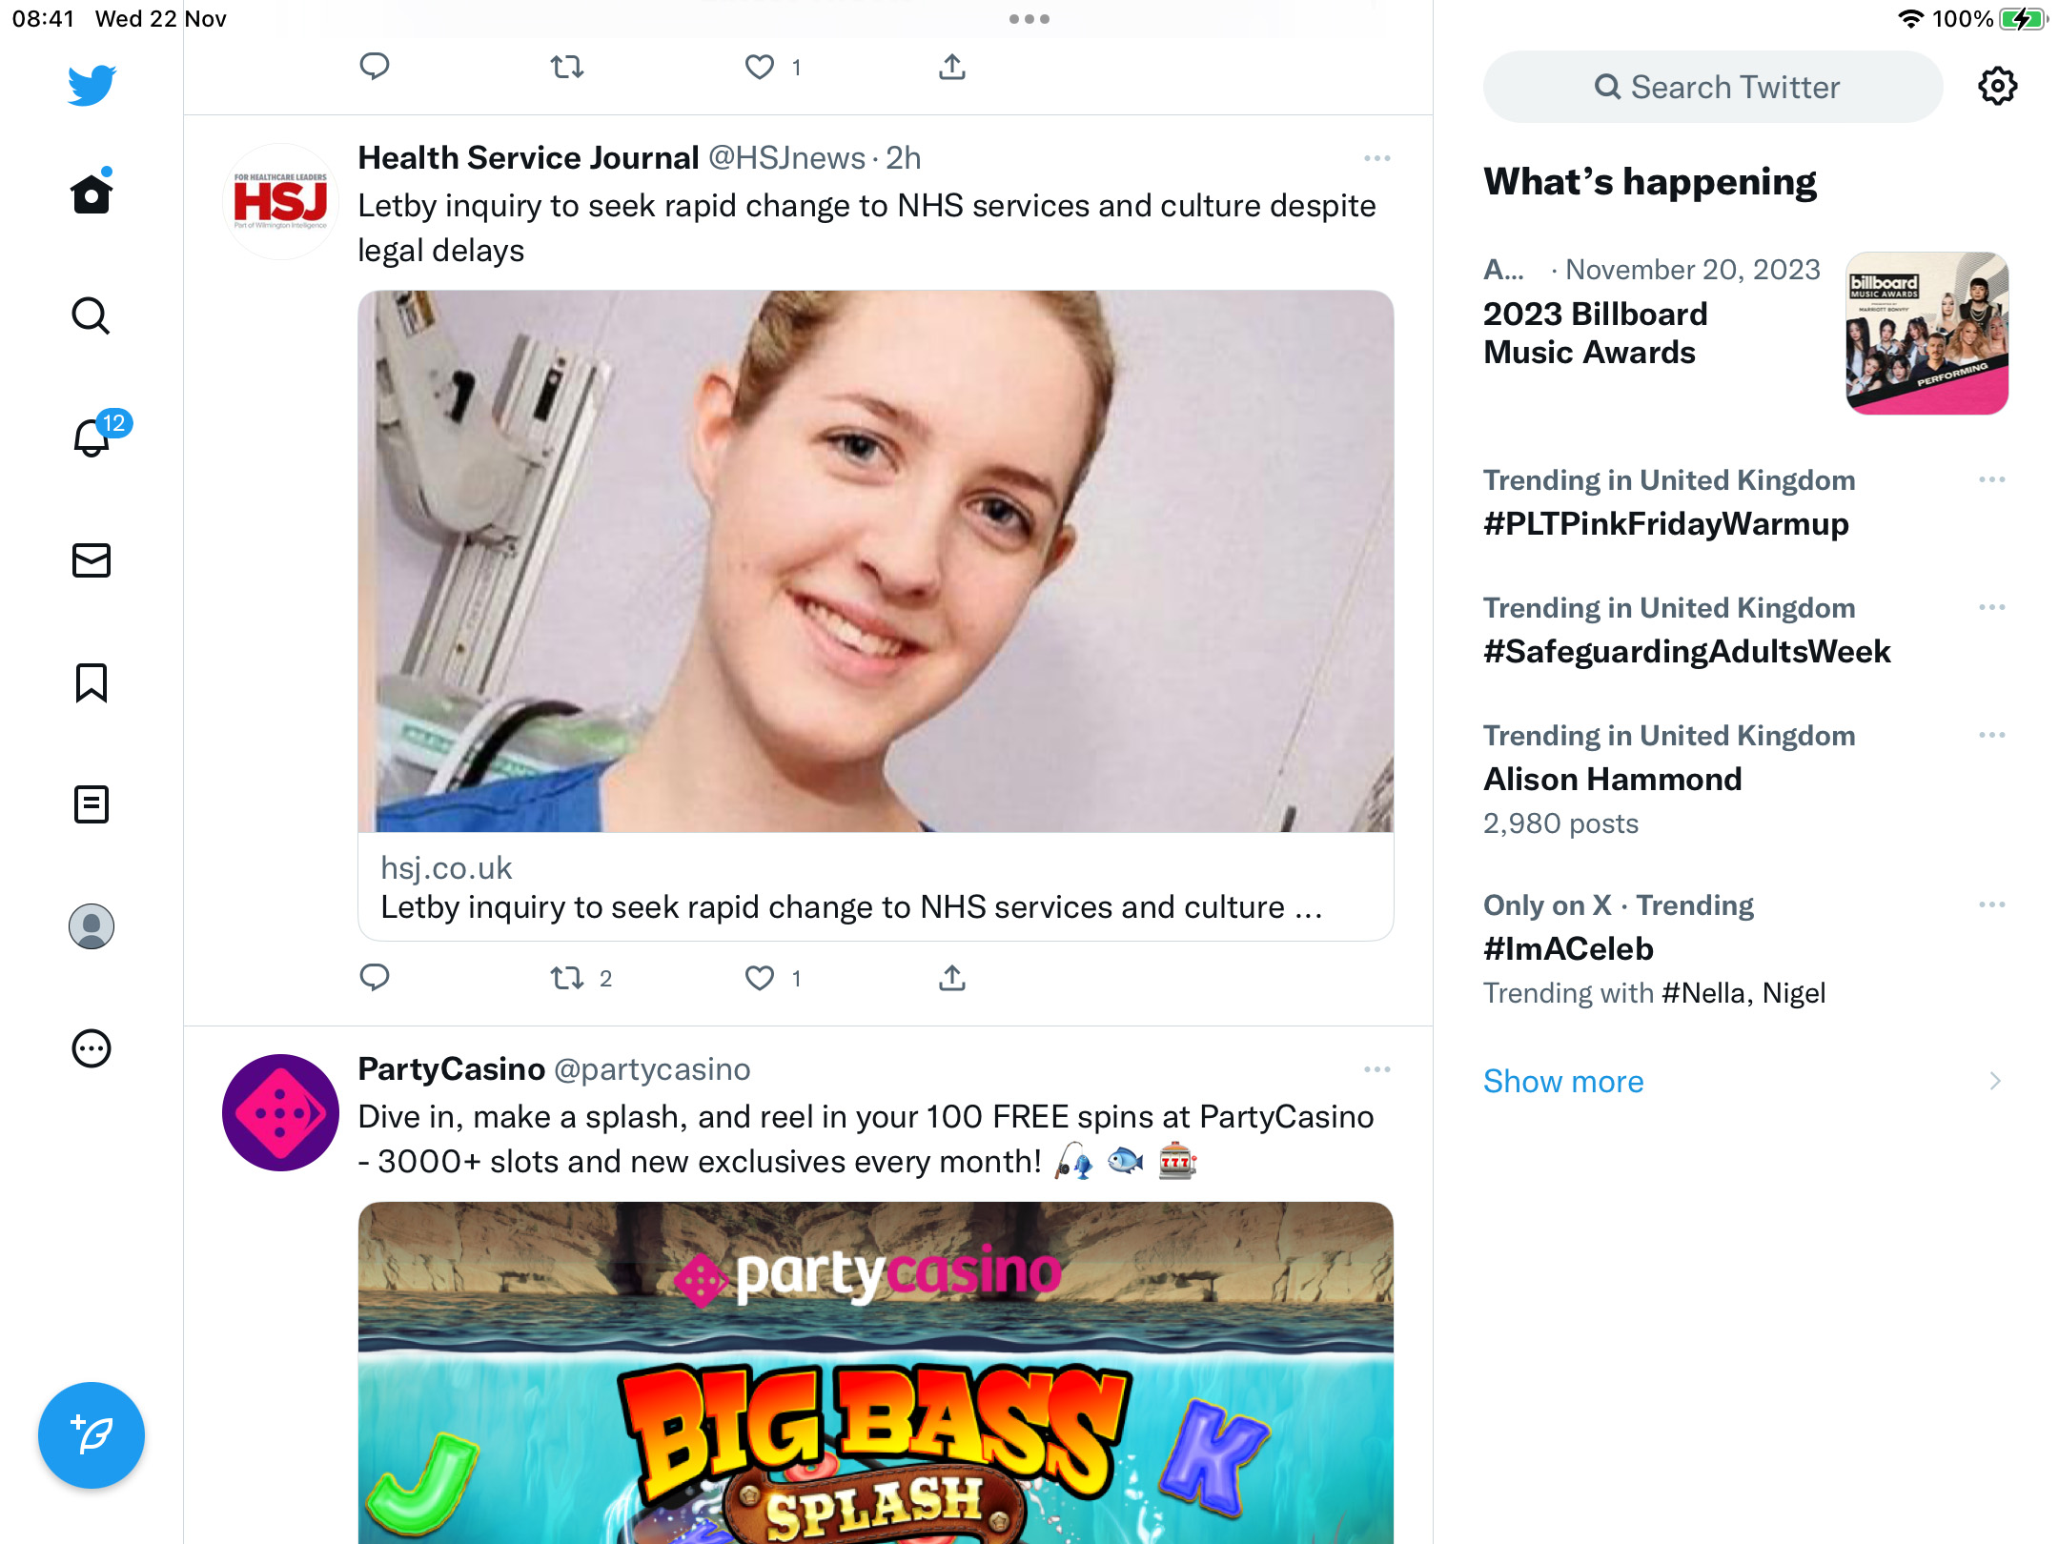Open the hsj.co.uk Letby inquiry article link
Image resolution: width=2059 pixels, height=1544 pixels.
(x=876, y=887)
